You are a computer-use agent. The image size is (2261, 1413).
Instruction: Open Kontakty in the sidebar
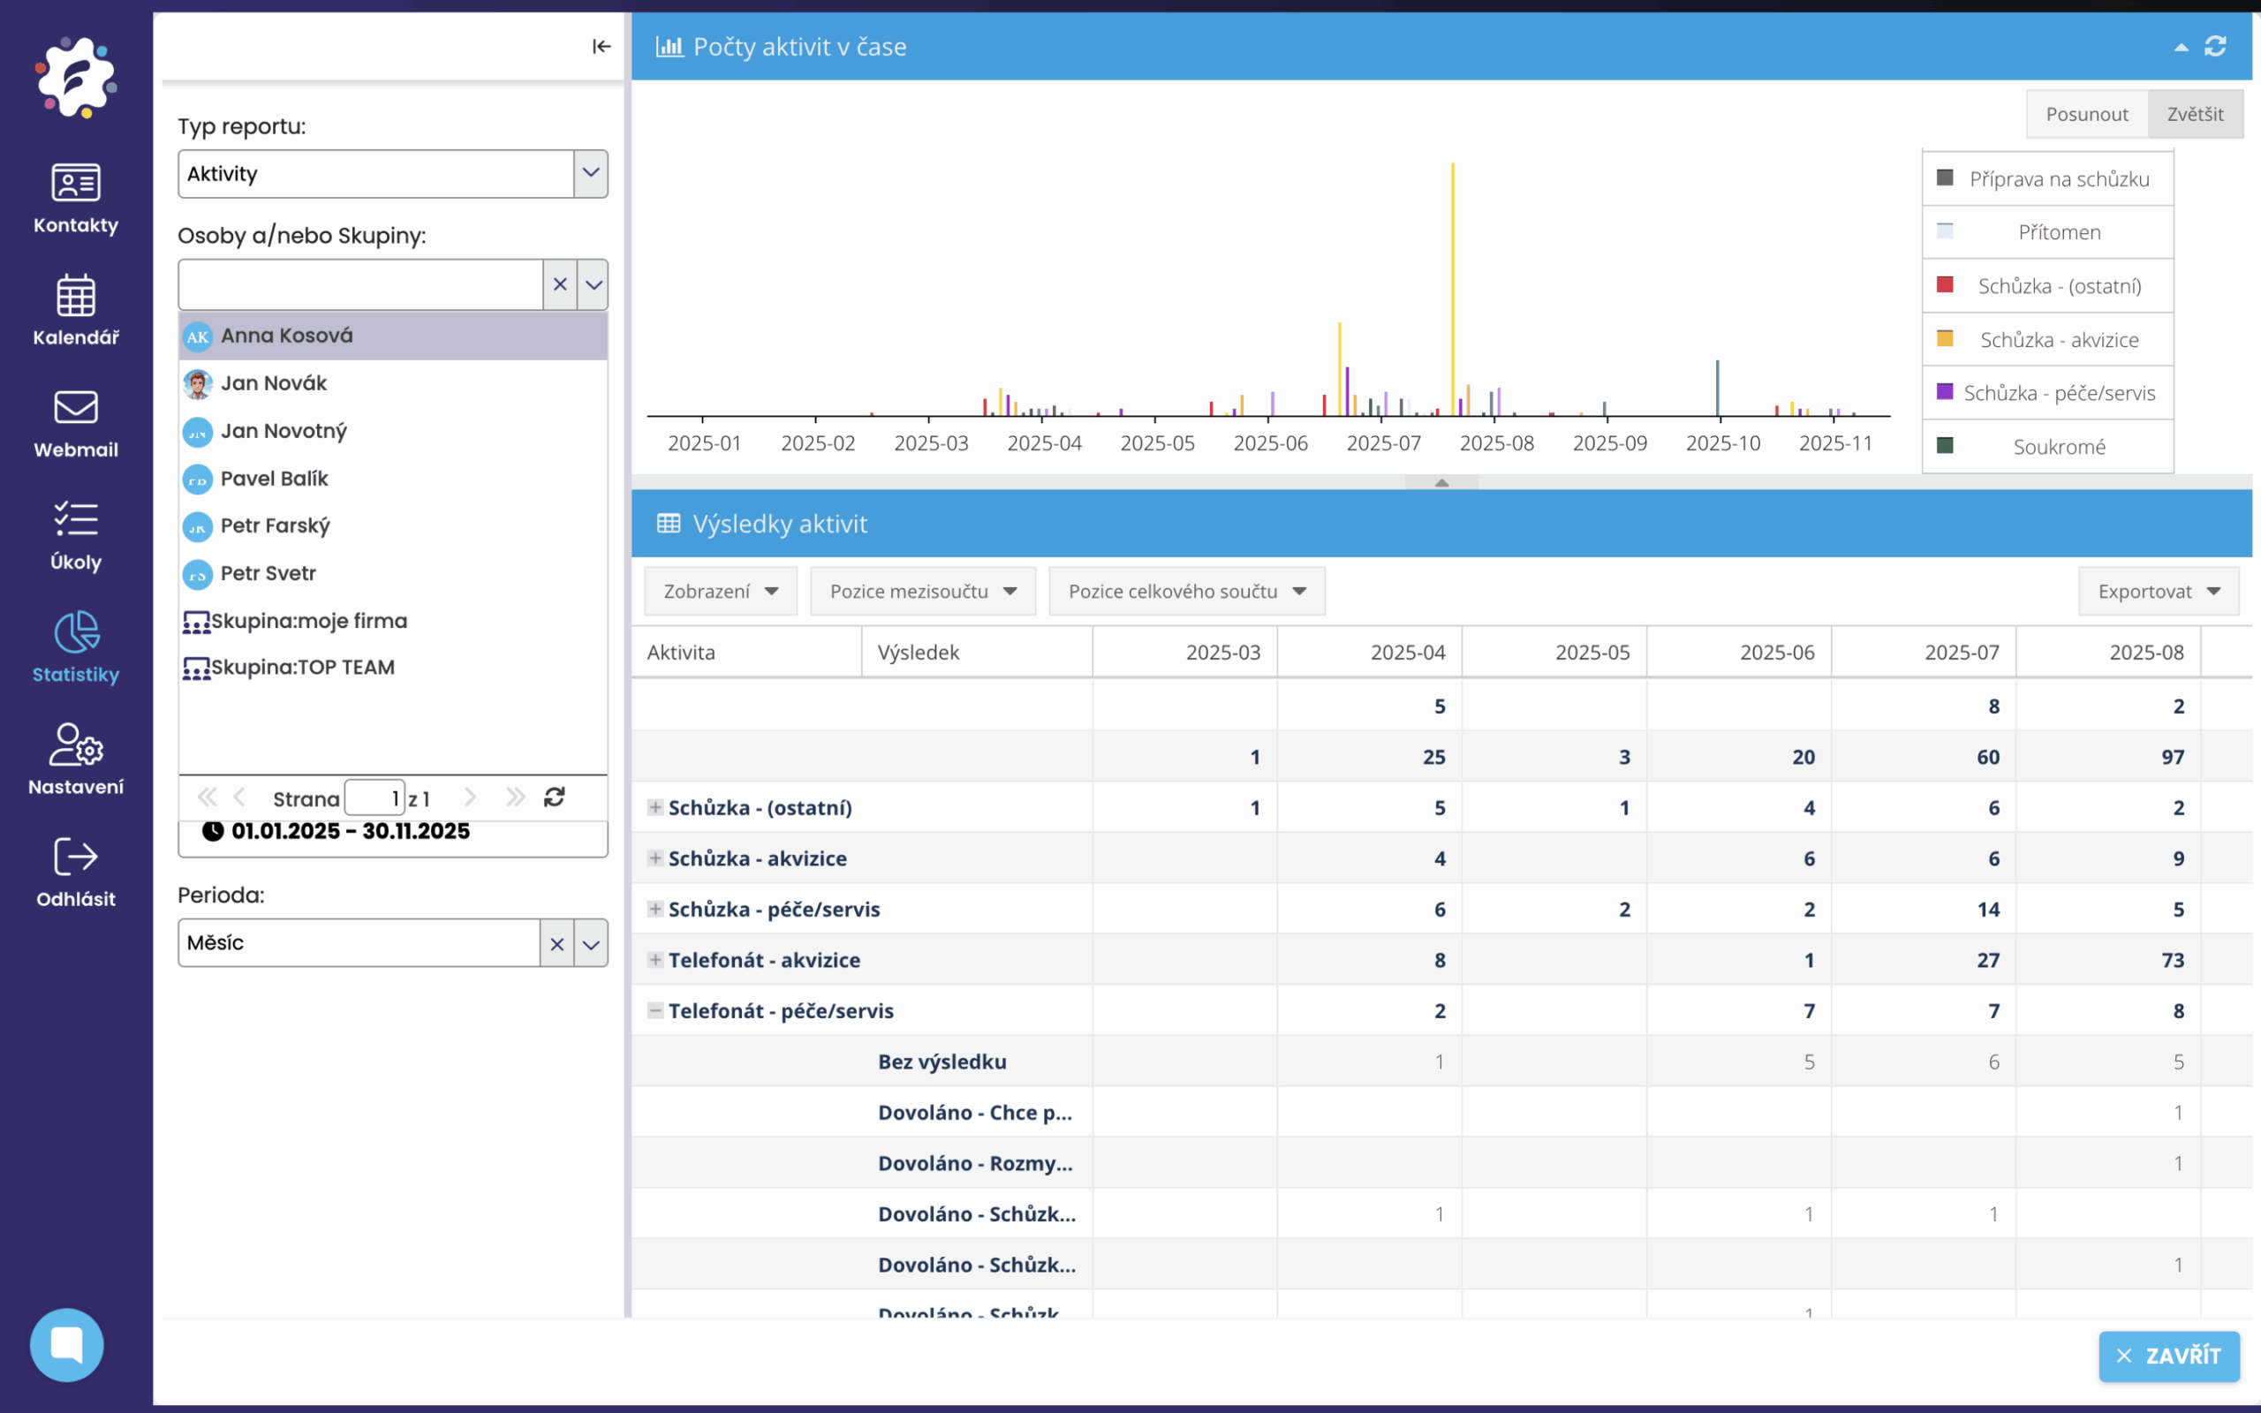(x=76, y=197)
